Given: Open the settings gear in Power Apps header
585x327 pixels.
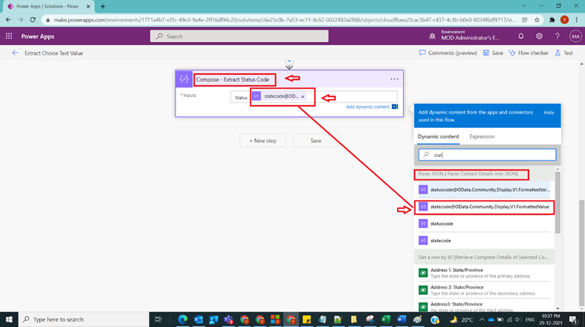Looking at the screenshot, I should (539, 36).
